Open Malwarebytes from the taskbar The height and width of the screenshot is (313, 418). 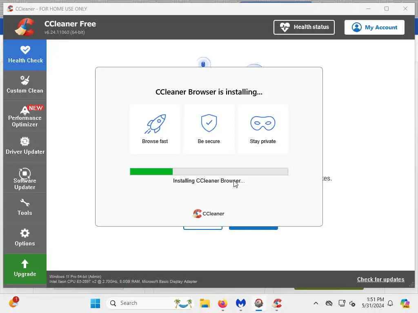[240, 303]
